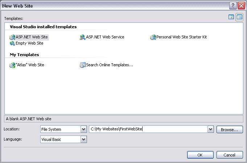
Task: Click the My Templates heading
Action: point(24,55)
